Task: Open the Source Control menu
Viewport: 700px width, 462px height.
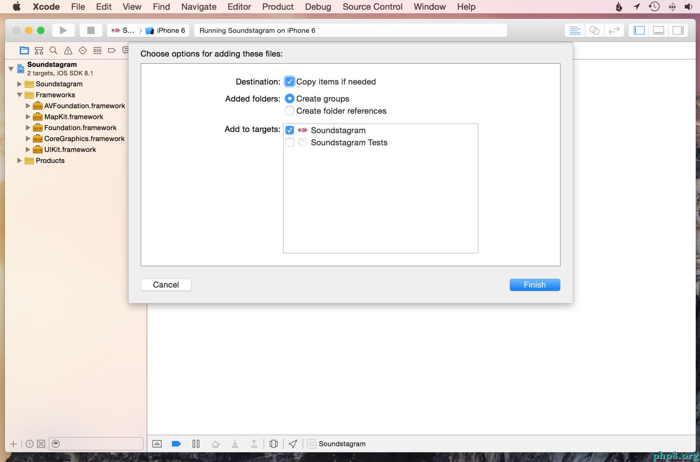Action: tap(372, 7)
